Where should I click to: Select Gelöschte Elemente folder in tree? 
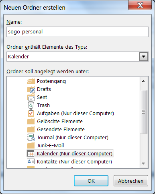[60, 122]
